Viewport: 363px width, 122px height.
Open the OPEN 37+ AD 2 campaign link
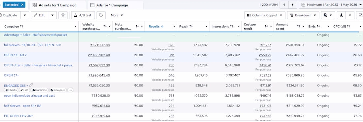pyautogui.click(x=17, y=55)
